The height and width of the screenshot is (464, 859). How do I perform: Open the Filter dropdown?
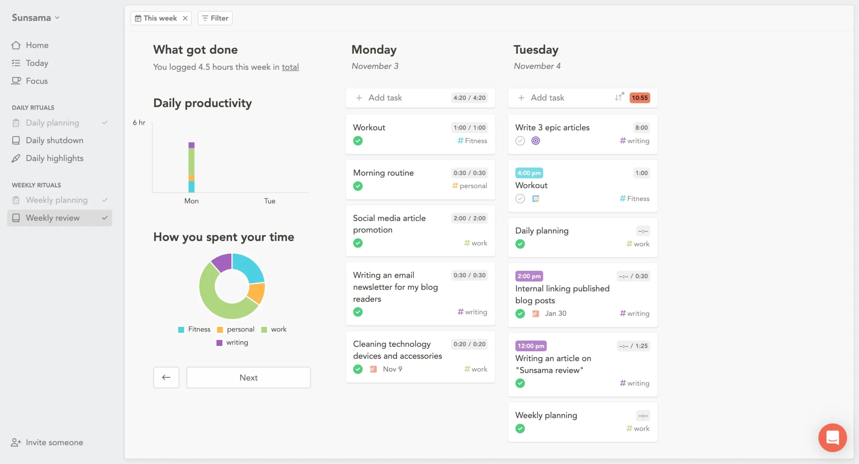click(215, 18)
